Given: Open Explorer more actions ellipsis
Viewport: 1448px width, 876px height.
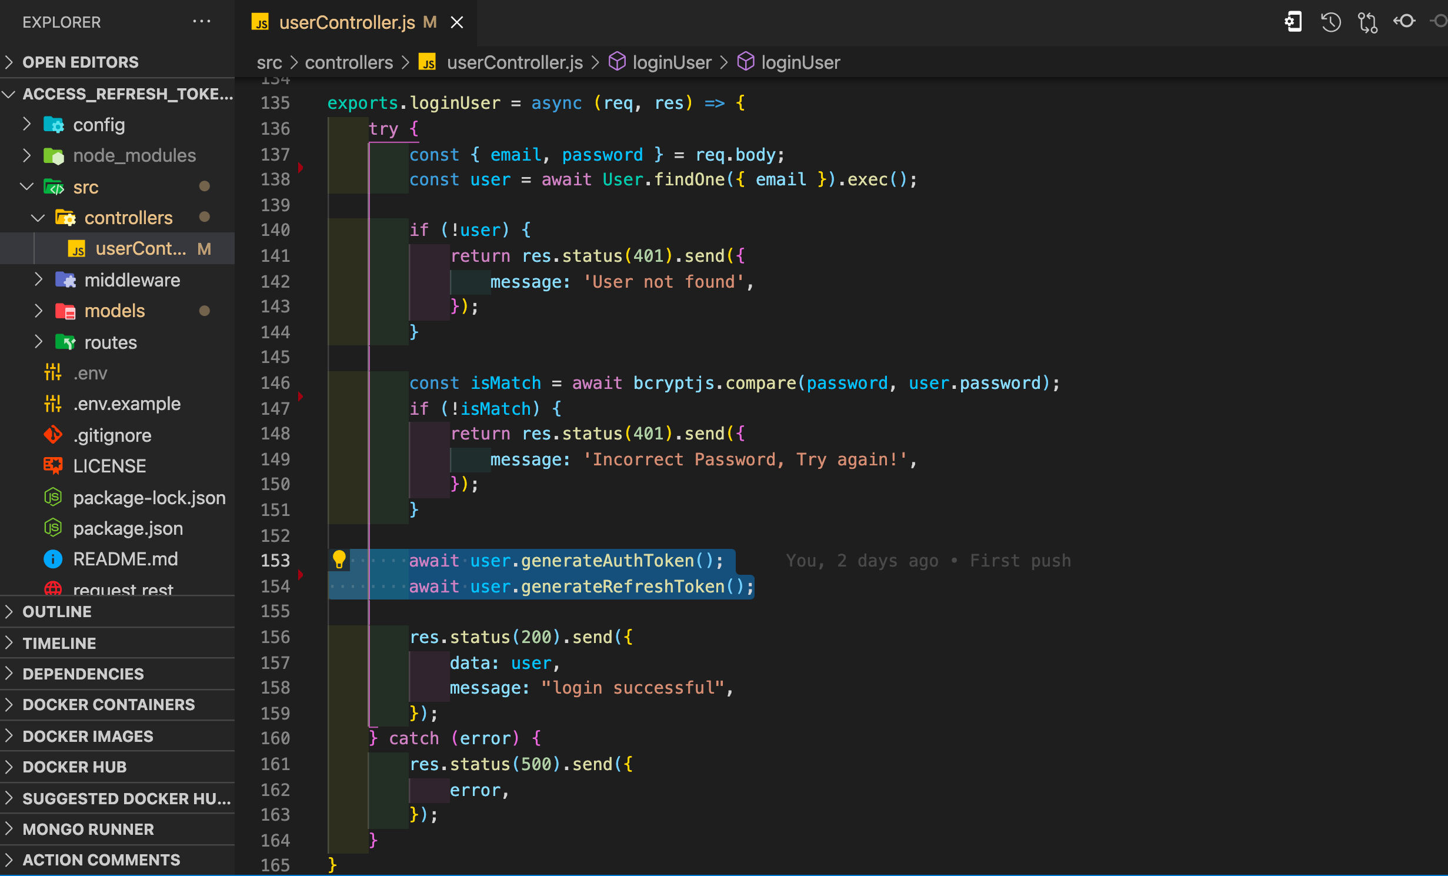Looking at the screenshot, I should coord(201,22).
